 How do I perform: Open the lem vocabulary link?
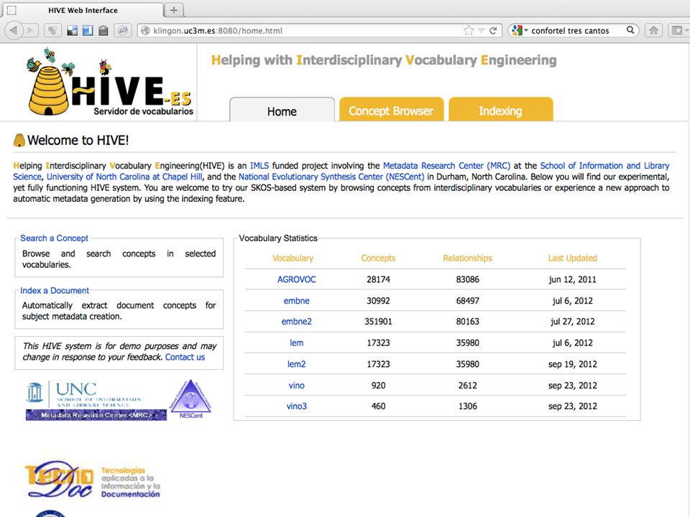click(x=296, y=343)
